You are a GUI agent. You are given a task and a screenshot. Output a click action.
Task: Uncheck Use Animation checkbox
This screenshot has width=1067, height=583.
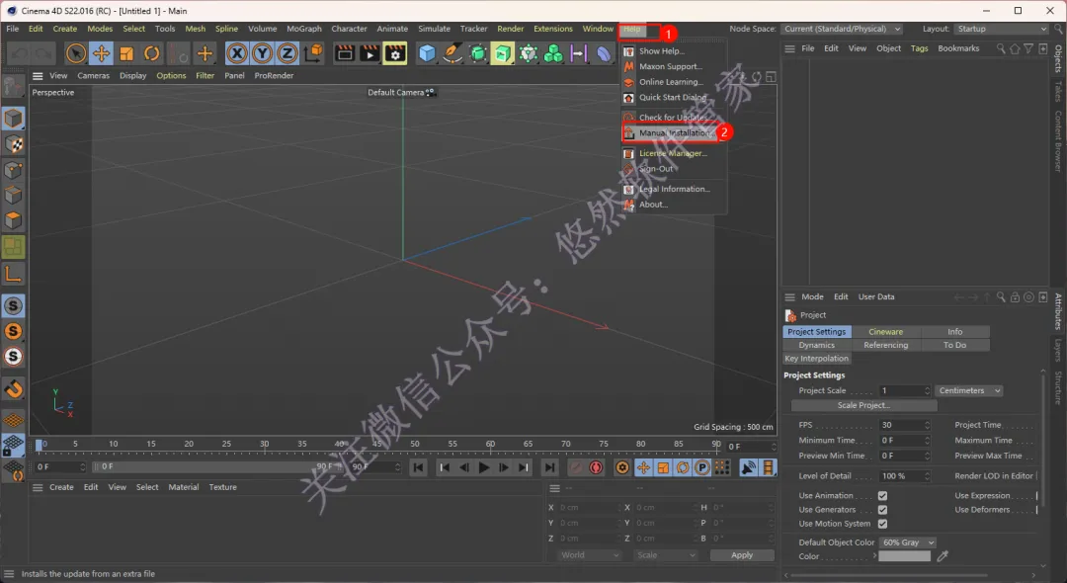click(882, 496)
